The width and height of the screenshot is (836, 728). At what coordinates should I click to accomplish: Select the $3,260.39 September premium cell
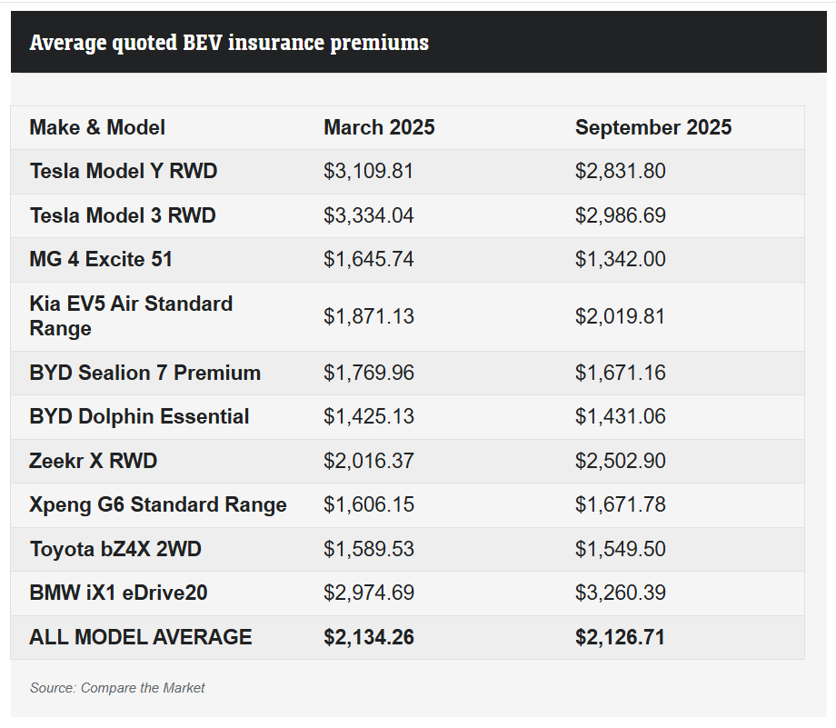pyautogui.click(x=620, y=593)
